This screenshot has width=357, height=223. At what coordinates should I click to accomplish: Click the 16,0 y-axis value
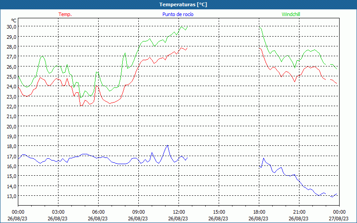pos(12,166)
